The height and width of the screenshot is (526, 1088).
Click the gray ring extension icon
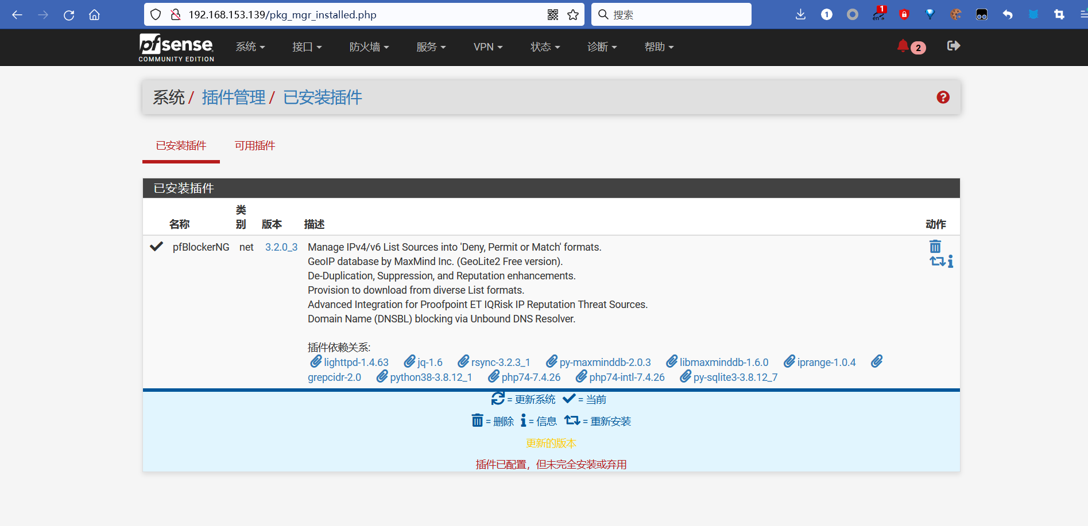[853, 15]
